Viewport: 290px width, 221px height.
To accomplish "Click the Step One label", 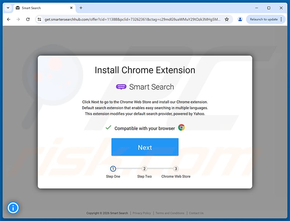I will tap(113, 177).
